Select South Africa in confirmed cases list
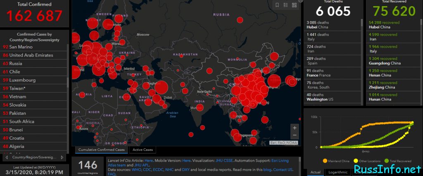Image resolution: width=423 pixels, height=176 pixels. tap(33, 122)
